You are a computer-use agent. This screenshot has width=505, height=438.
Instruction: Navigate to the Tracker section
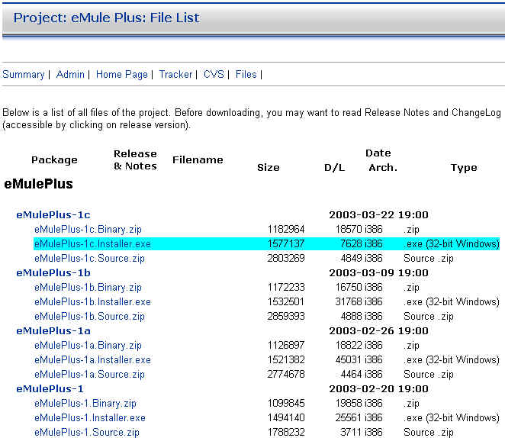(x=176, y=74)
